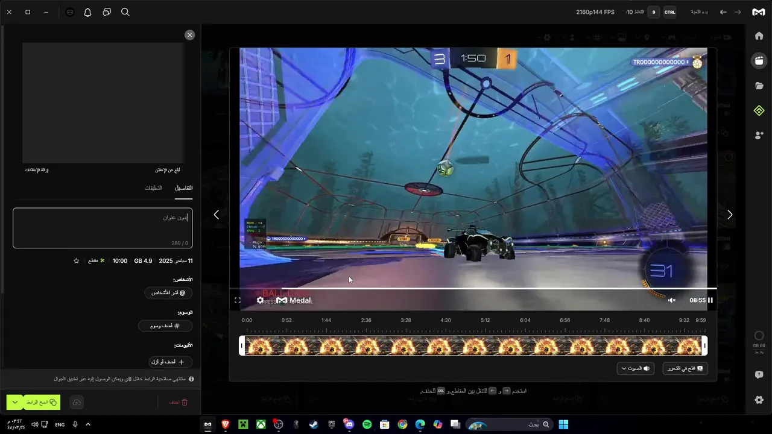Click the remove ads link

point(36,170)
